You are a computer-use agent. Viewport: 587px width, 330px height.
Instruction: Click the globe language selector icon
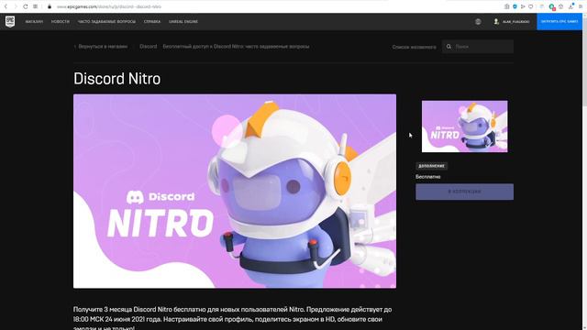(478, 22)
